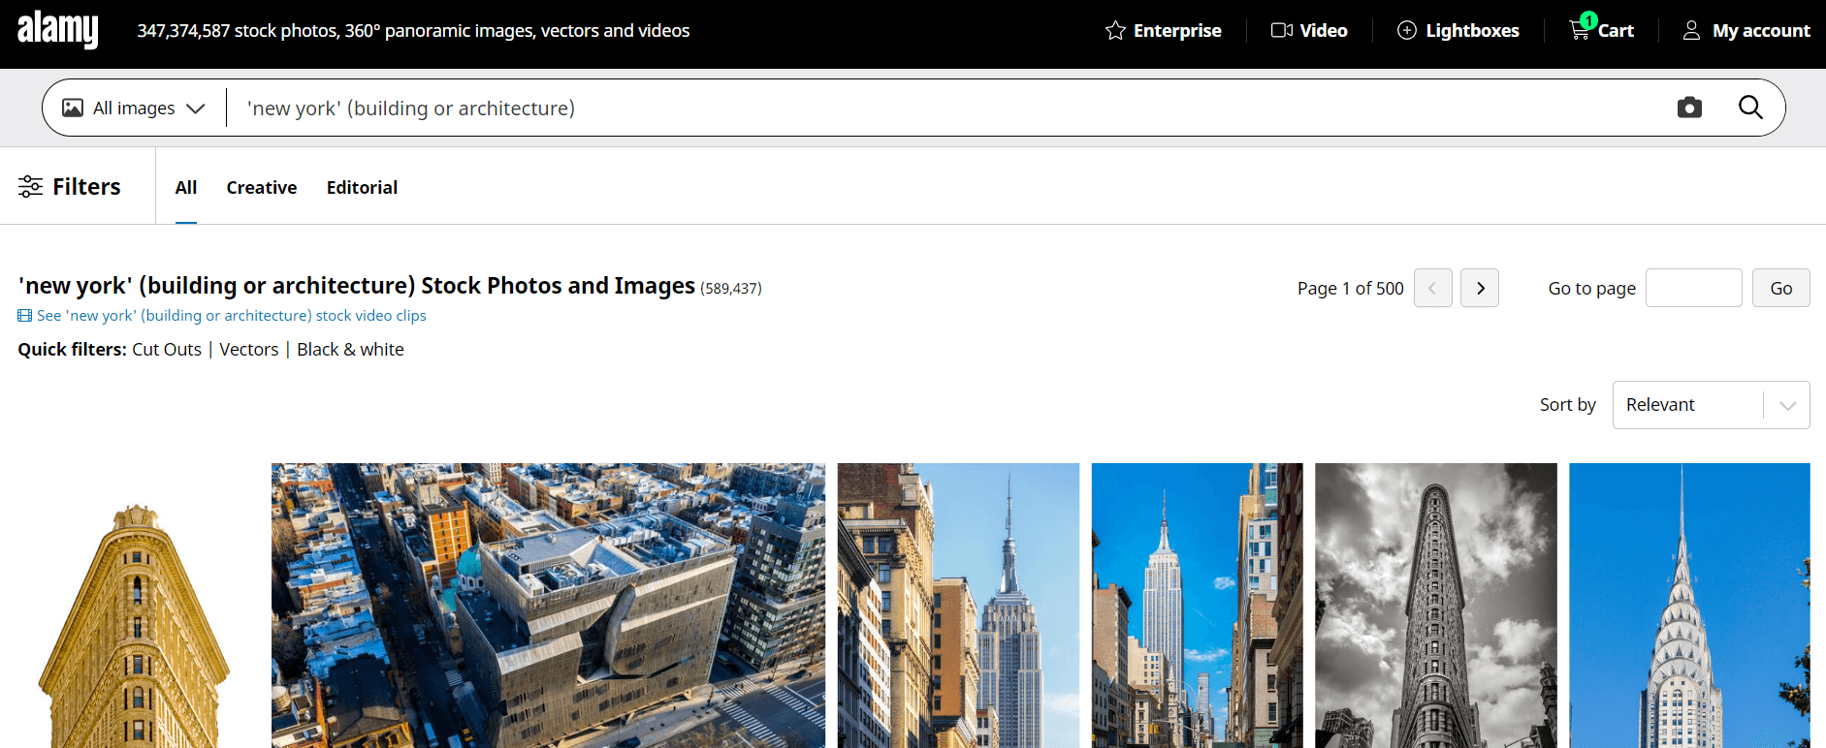Open the Filters panel
The height and width of the screenshot is (748, 1826).
click(70, 186)
